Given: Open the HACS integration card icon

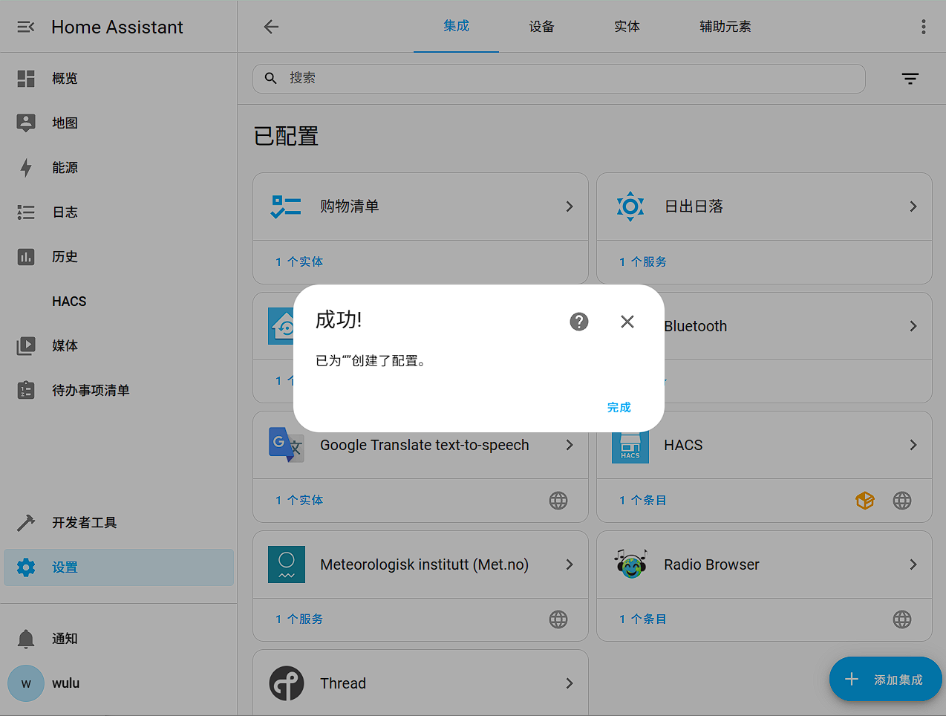Looking at the screenshot, I should [x=630, y=447].
